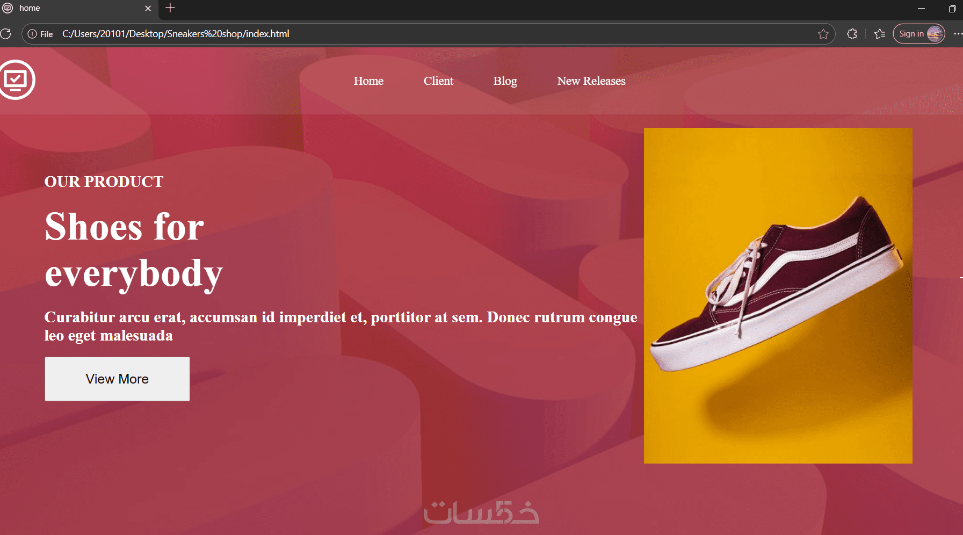The height and width of the screenshot is (535, 963).
Task: Add page to favorites with star icon
Action: pos(823,34)
